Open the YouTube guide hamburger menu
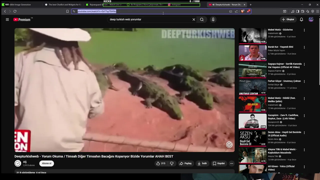This screenshot has width=320, height=180. [x=7, y=19]
